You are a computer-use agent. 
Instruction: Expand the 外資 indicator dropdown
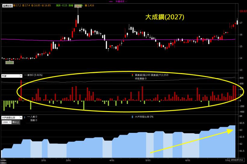[21, 76]
